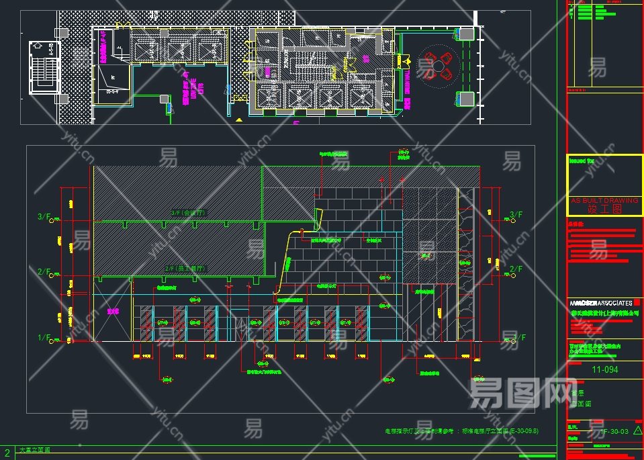Click the "3/F (会议厅)" room label
This screenshot has width=644, height=460.
pos(188,213)
